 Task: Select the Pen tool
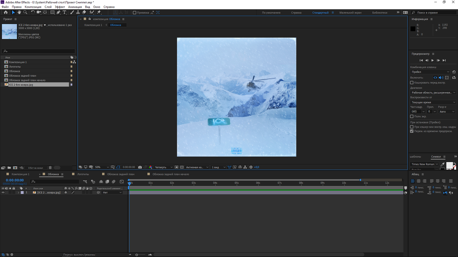point(58,12)
